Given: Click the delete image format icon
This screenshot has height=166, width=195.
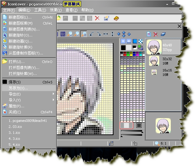Looking at the screenshot, I should click(x=156, y=34).
